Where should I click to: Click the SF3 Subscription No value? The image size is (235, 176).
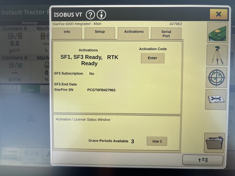point(92,73)
